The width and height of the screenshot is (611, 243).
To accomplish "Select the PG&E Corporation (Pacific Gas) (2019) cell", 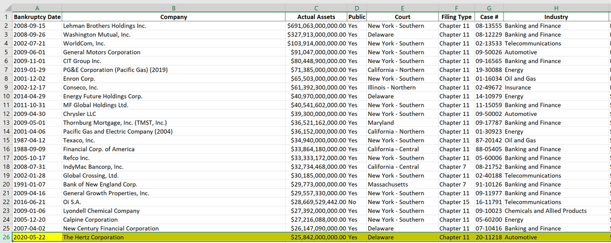I will 174,70.
